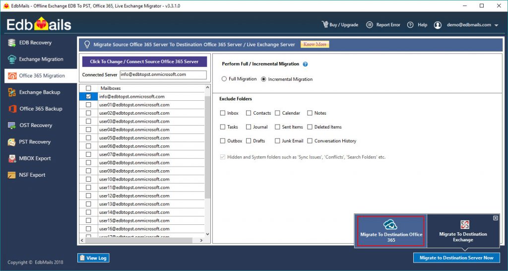The height and width of the screenshot is (271, 508).
Task: Click the EdbMails logo
Action: (39, 24)
